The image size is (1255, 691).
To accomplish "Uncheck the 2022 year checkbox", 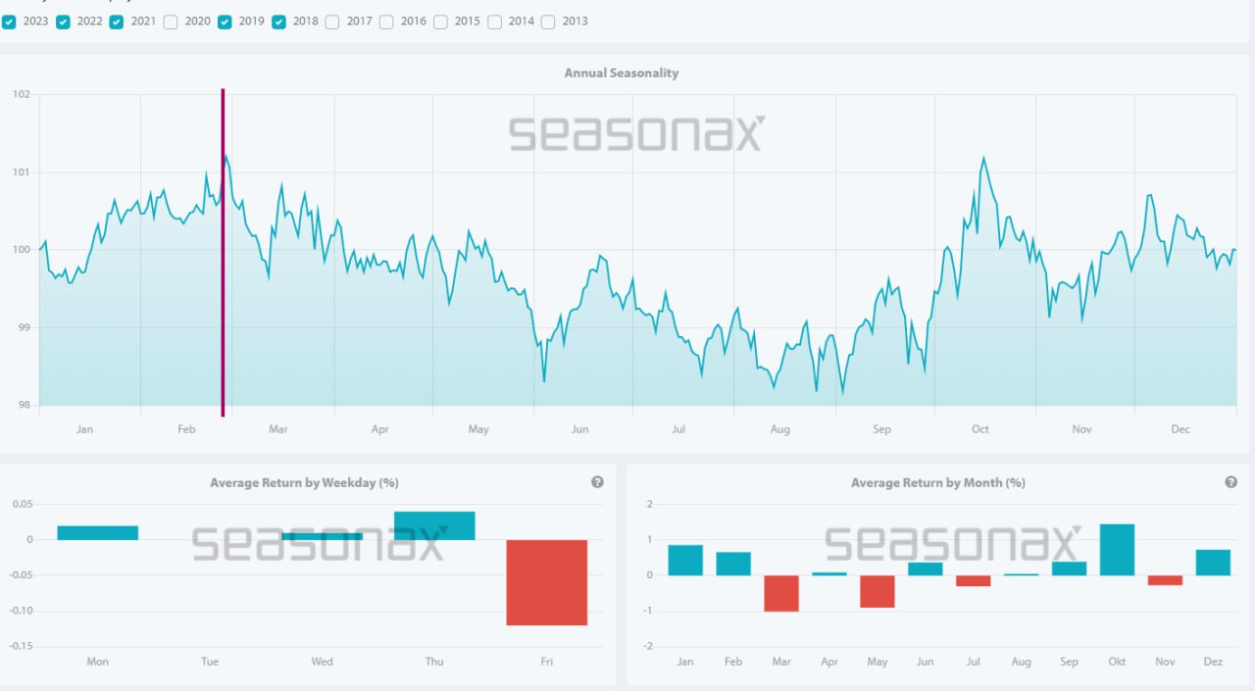I will 63,22.
